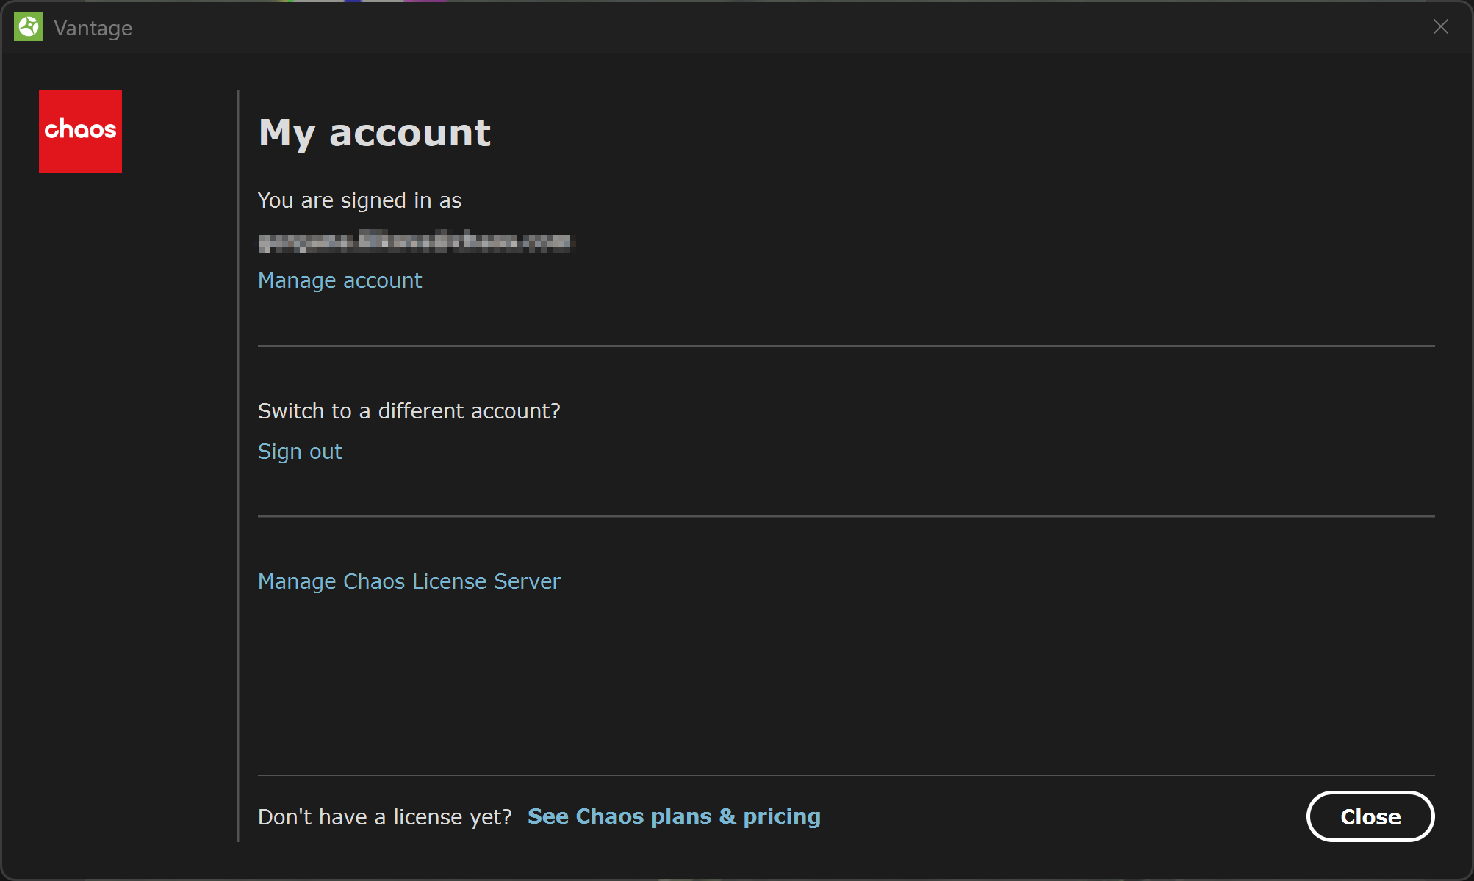Click the rounded Close button

coord(1370,816)
